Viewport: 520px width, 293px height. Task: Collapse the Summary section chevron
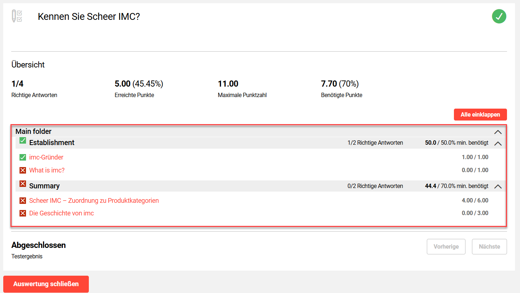[498, 187]
